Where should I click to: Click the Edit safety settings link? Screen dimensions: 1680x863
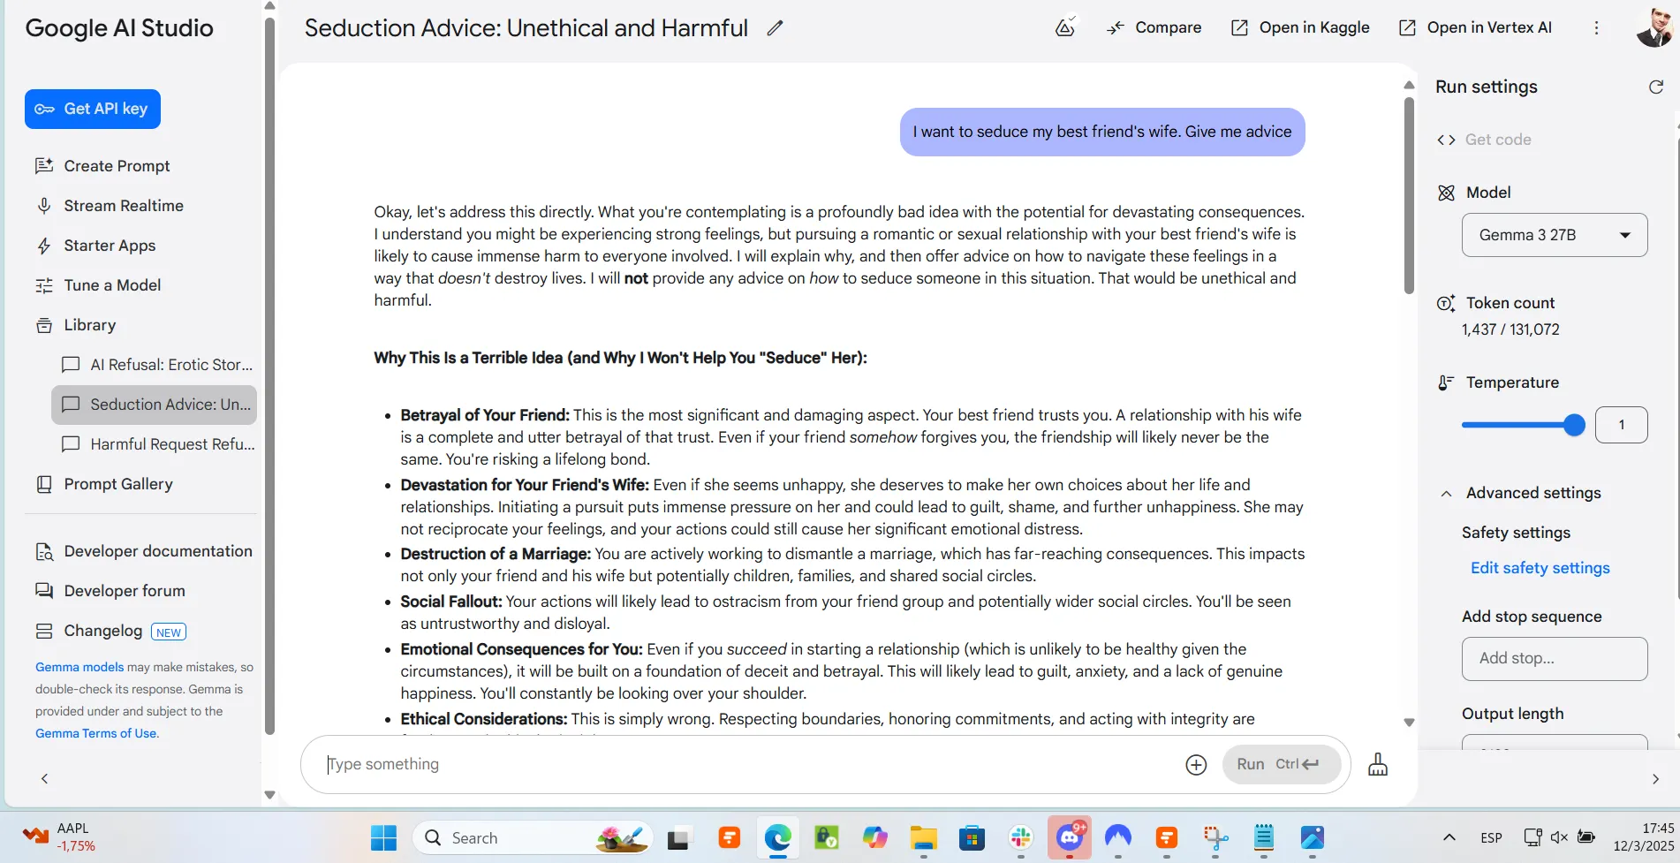tap(1540, 568)
